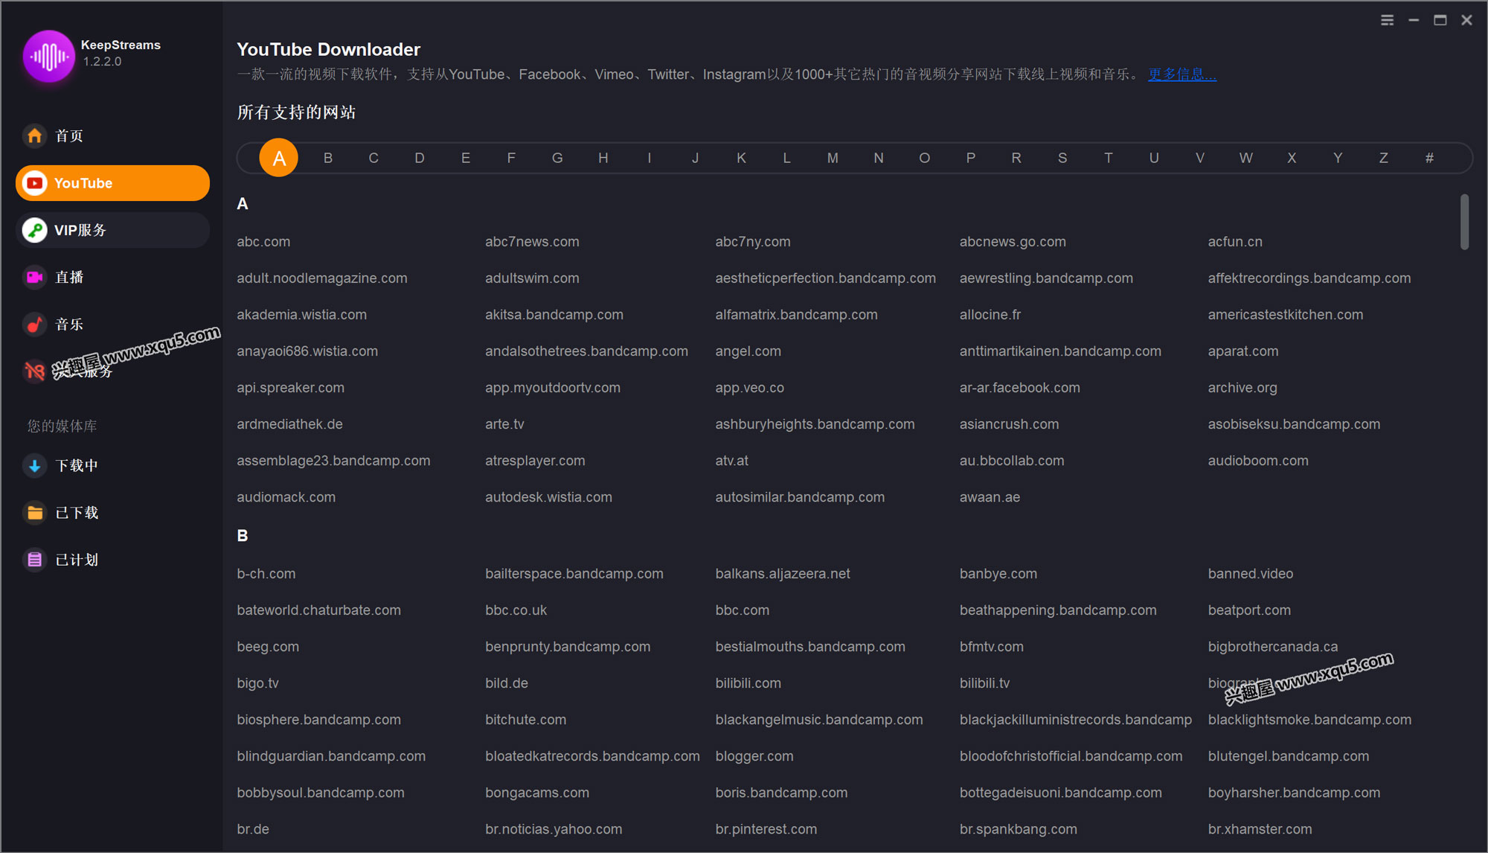Open blogger.com site entry
This screenshot has width=1488, height=853.
click(x=754, y=756)
